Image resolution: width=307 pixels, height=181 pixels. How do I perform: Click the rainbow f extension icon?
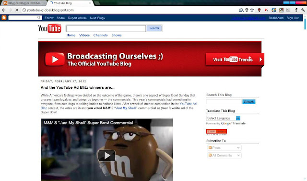[x=274, y=10]
